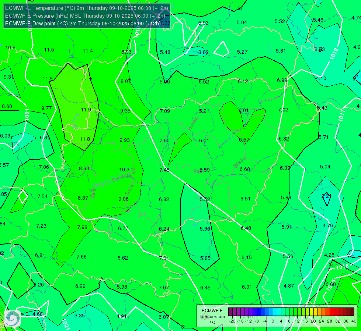Click the 6.48 dew point value
Viewport: 361px width, 331px height.
tap(246, 228)
